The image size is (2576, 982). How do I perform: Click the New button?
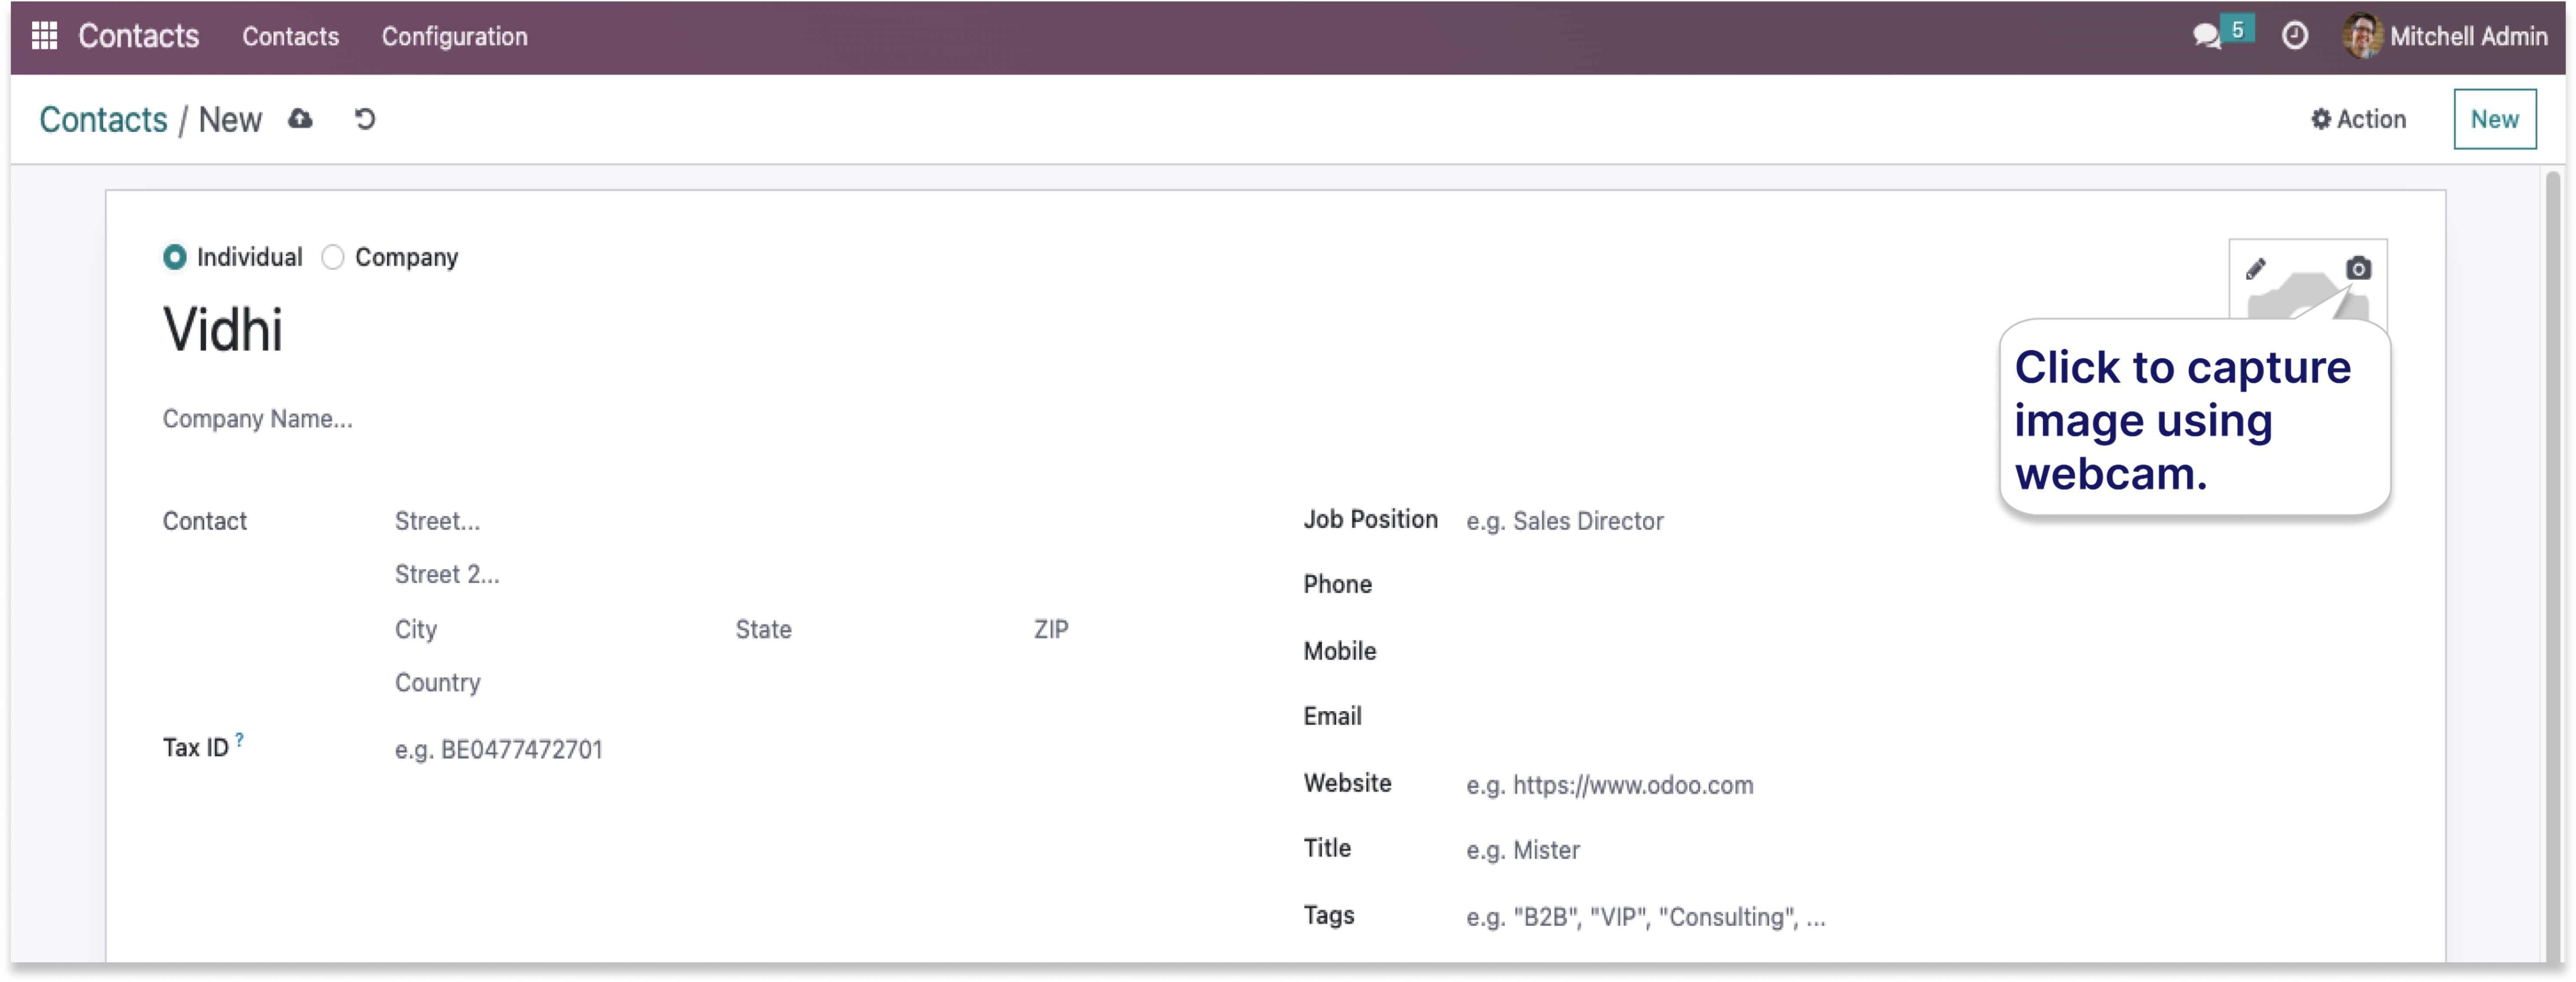[x=2494, y=119]
